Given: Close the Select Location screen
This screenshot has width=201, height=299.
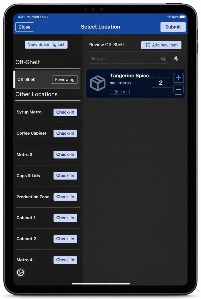Looking at the screenshot, I should 25,27.
